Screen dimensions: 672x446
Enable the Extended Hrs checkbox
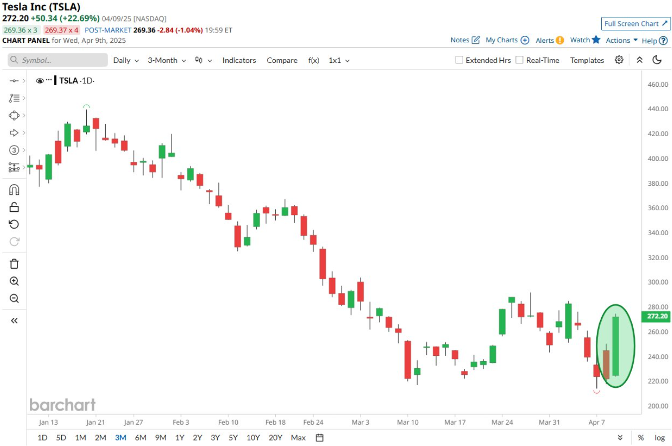pos(459,60)
